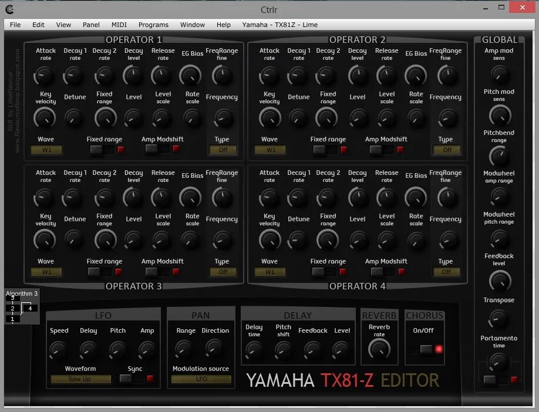Open the Edit menu
Viewport: 539px width, 412px height.
38,25
